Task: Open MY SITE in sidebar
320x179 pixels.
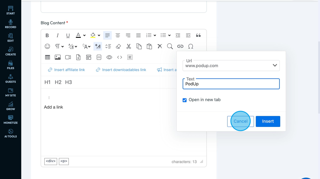Action: point(11,92)
